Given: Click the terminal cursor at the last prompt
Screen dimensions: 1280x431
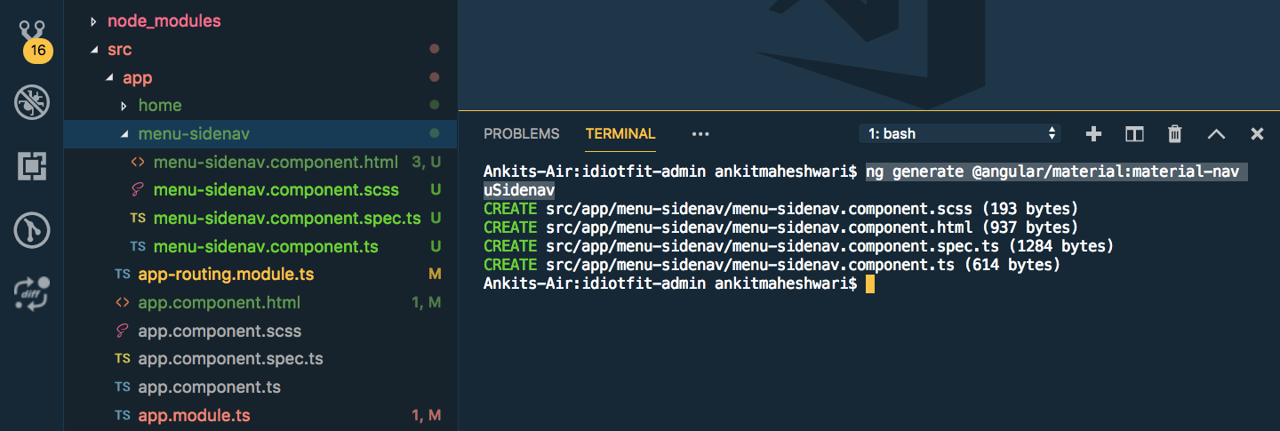Looking at the screenshot, I should coord(870,283).
